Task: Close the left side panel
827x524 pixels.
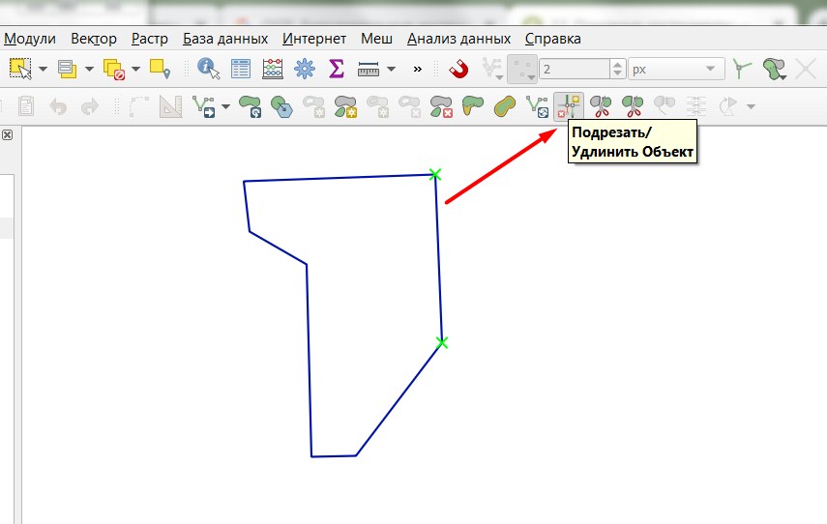Action: pyautogui.click(x=7, y=135)
